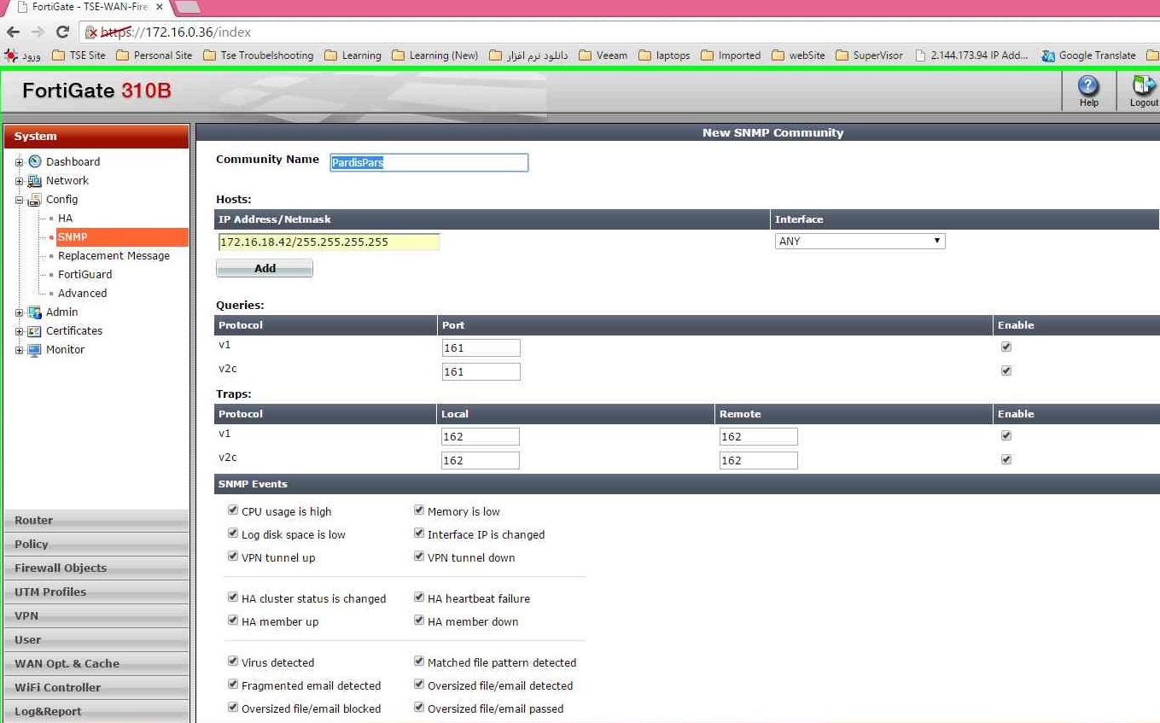This screenshot has height=723, width=1160.
Task: Uncheck Memory is low event
Action: point(419,510)
